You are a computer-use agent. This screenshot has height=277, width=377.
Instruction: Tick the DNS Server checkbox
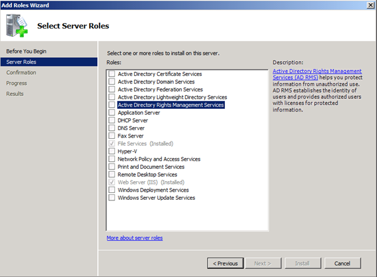(112, 128)
